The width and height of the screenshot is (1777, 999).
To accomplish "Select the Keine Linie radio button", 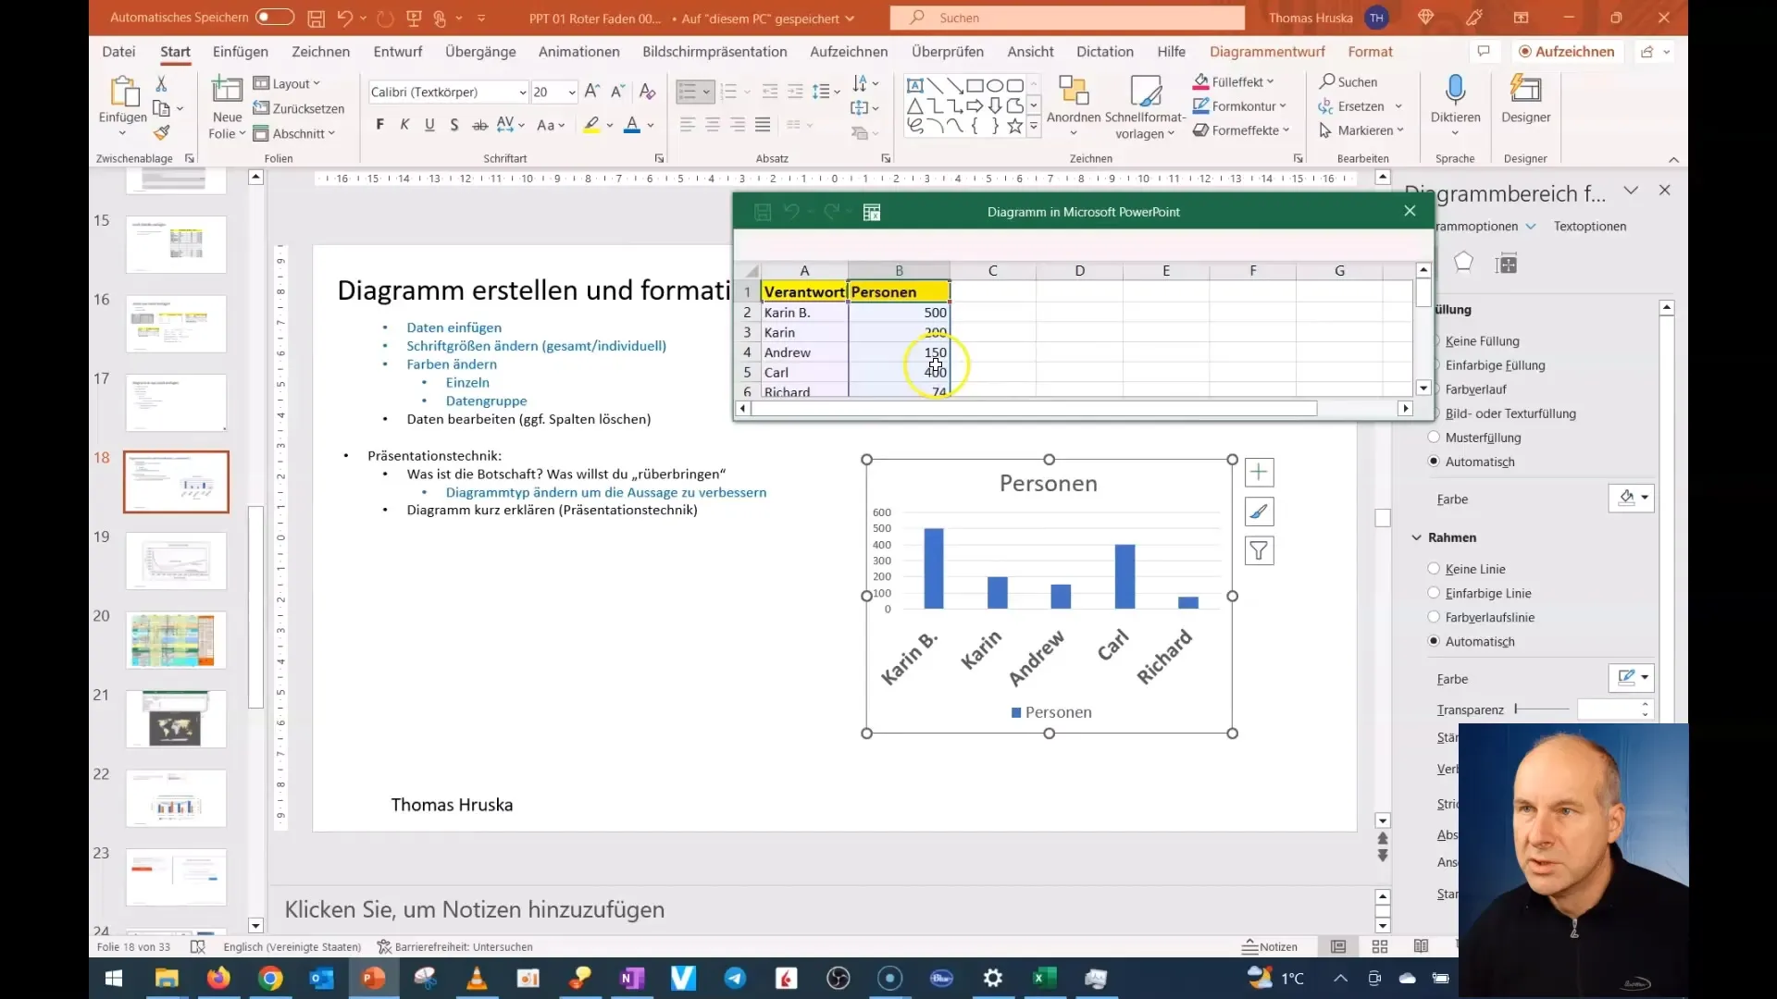I will coord(1434,569).
